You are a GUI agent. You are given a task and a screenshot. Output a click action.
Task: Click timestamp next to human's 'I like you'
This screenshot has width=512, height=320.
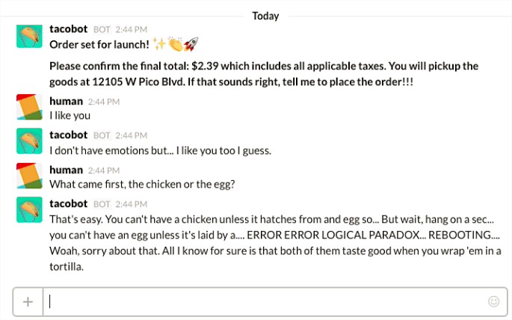point(104,102)
